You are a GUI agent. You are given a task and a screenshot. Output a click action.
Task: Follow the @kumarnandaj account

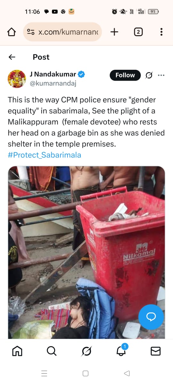click(125, 75)
